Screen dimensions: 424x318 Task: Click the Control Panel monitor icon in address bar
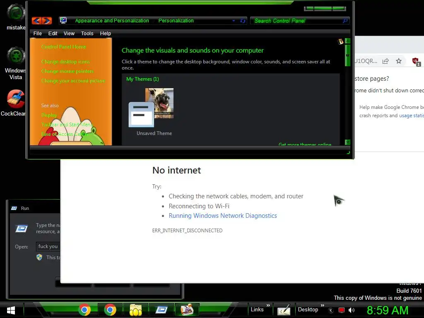click(x=63, y=21)
